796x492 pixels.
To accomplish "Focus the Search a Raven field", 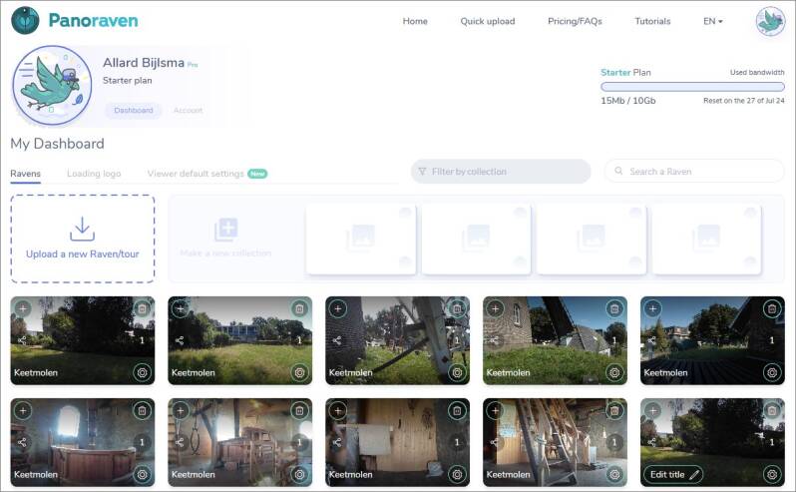I will 694,171.
